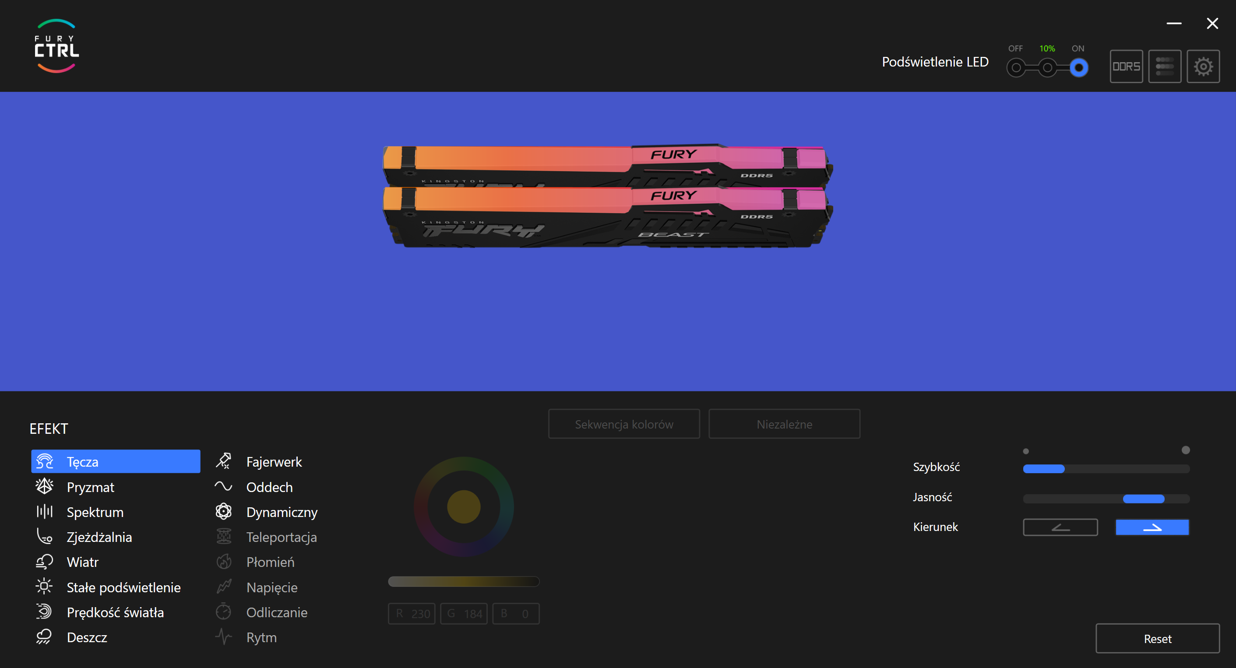This screenshot has height=668, width=1236.
Task: Select the Wiatr wind icon
Action: 44,562
